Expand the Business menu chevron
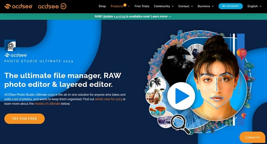Screen dimensions: 267x144 213,6
